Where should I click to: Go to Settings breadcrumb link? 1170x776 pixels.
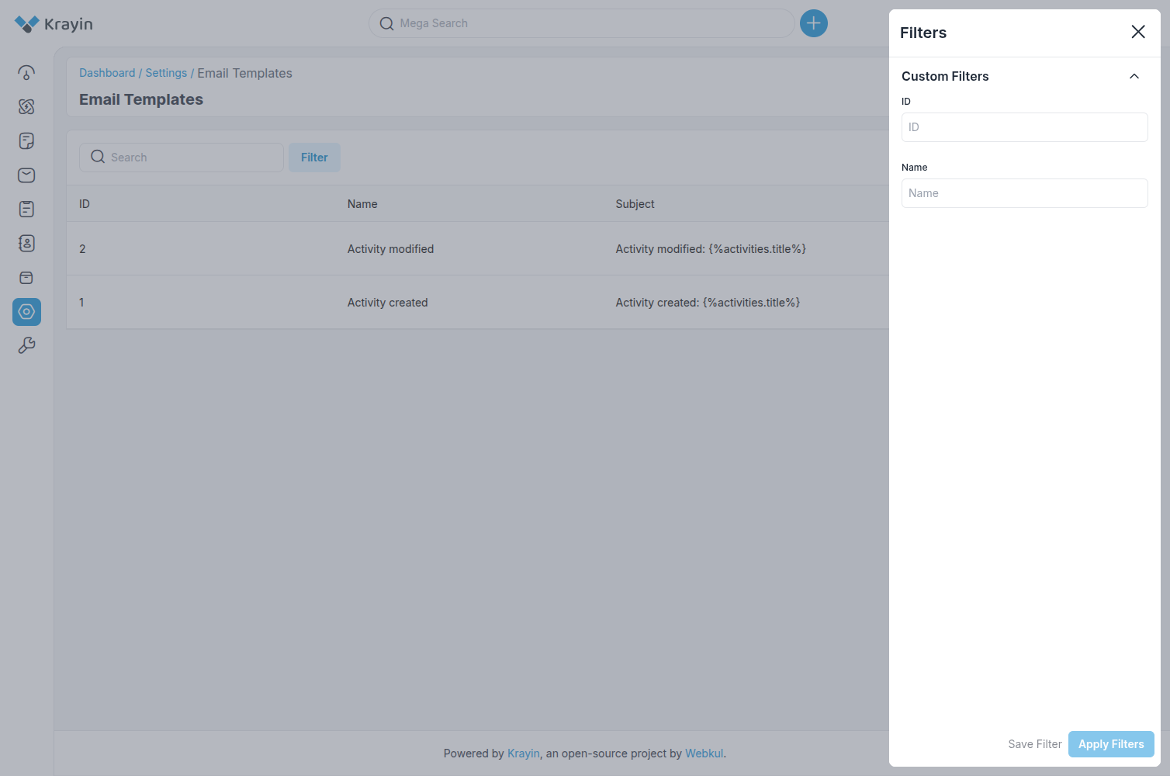coord(166,73)
